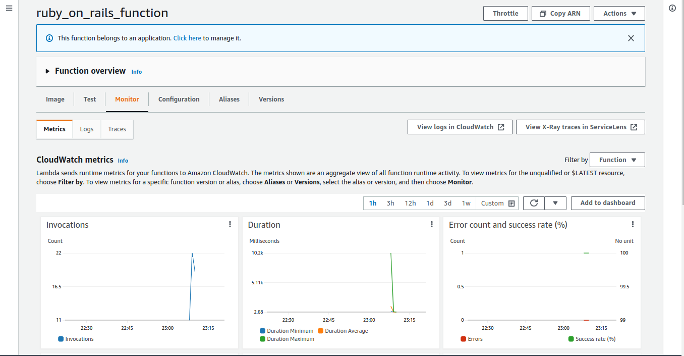
Task: Select the 3h time range
Action: click(390, 203)
